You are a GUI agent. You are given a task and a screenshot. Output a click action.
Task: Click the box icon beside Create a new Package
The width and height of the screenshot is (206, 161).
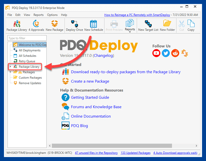click(x=65, y=81)
